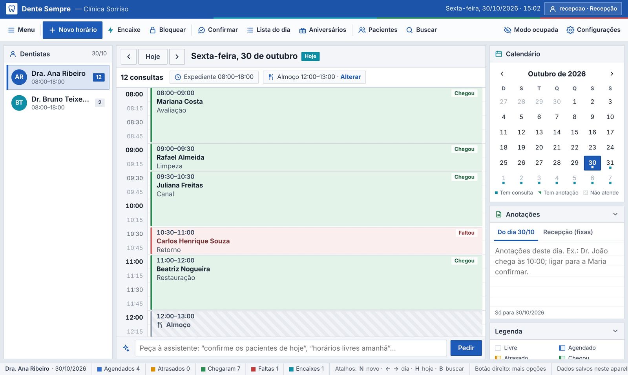Switch to Recepção (fixas) tab
Image resolution: width=628 pixels, height=375 pixels.
point(568,232)
